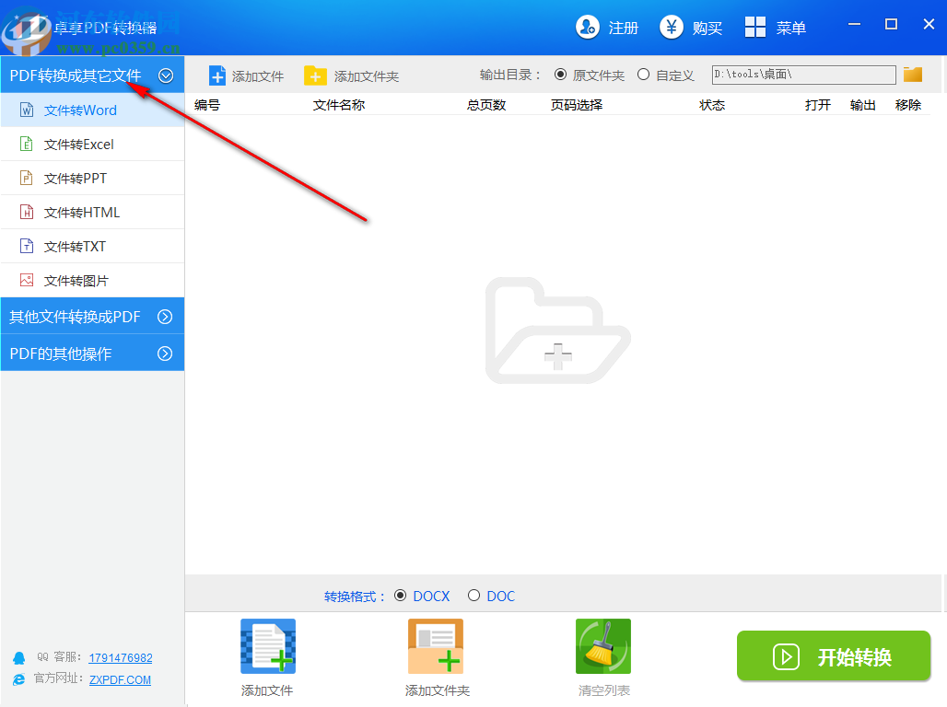Click 移除 column header
The width and height of the screenshot is (947, 707).
click(907, 105)
